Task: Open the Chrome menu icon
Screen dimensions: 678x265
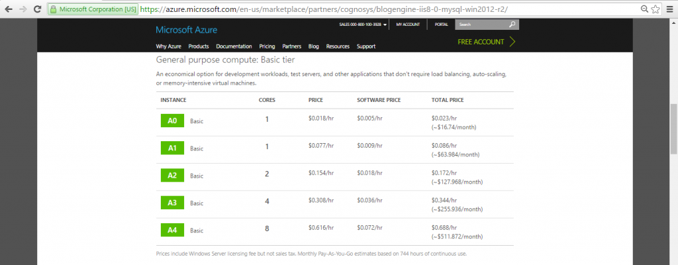Action: (x=669, y=10)
